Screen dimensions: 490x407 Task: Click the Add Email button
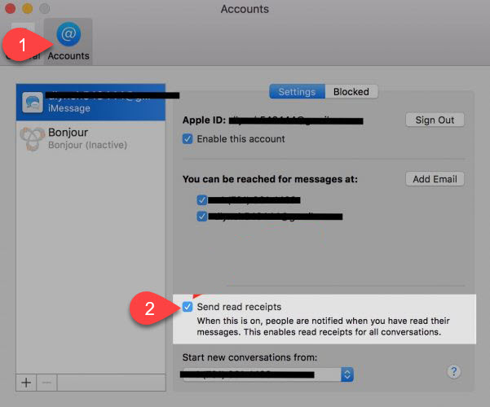pos(435,179)
